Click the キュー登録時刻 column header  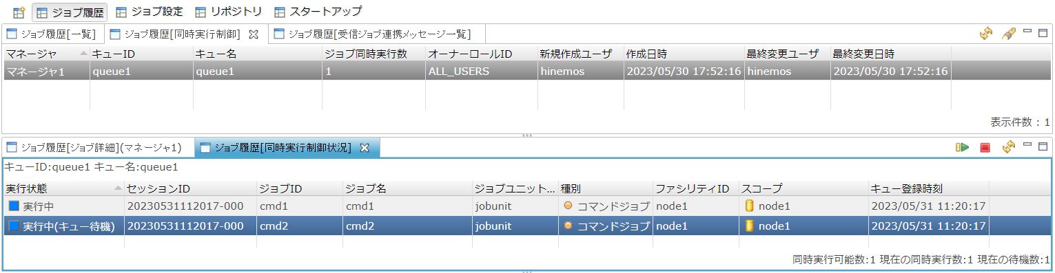pos(928,188)
